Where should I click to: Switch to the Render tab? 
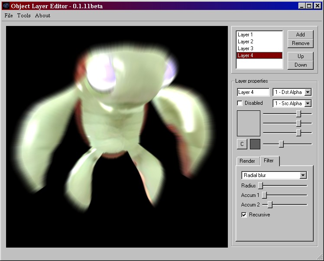pyautogui.click(x=247, y=161)
